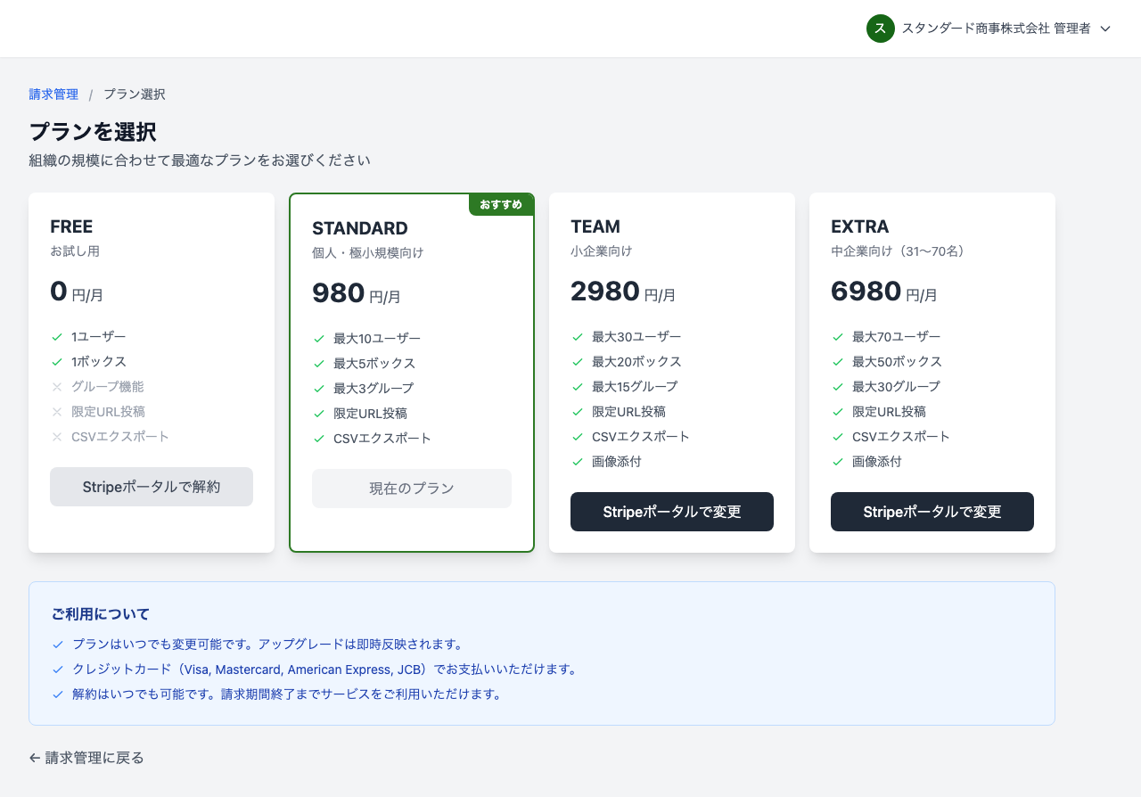Select the プラン選択 breadcrumb item
Screen dimensions: 1141x797
point(133,94)
